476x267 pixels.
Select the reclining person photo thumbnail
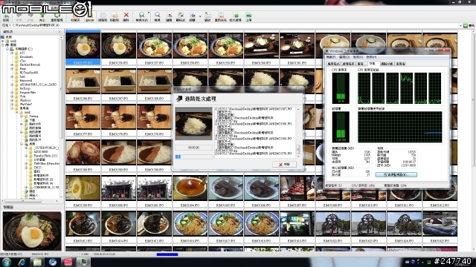440,224
